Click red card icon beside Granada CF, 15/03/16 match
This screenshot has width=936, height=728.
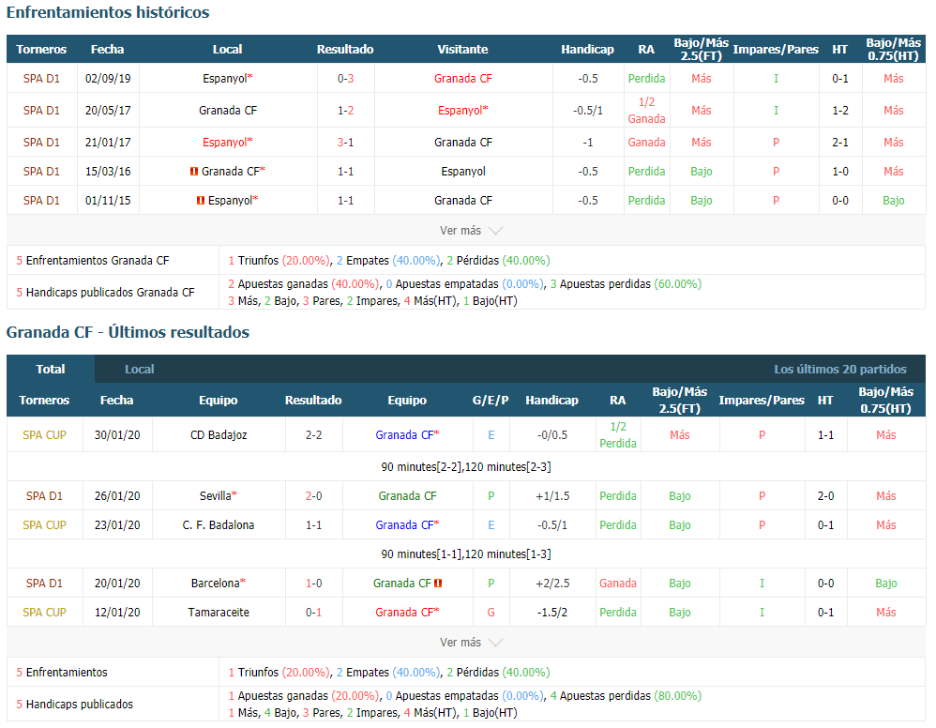(x=193, y=172)
